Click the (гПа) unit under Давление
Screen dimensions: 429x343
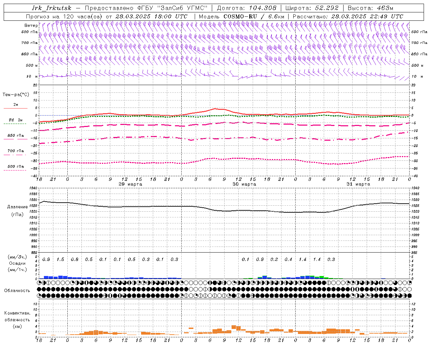coord(17,215)
